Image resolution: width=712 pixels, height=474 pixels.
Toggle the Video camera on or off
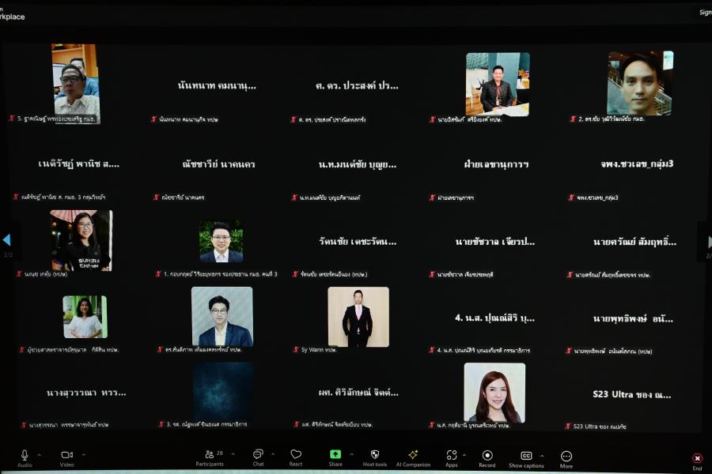(x=67, y=455)
